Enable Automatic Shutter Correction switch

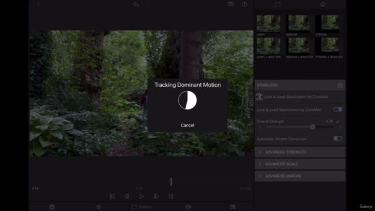point(337,138)
